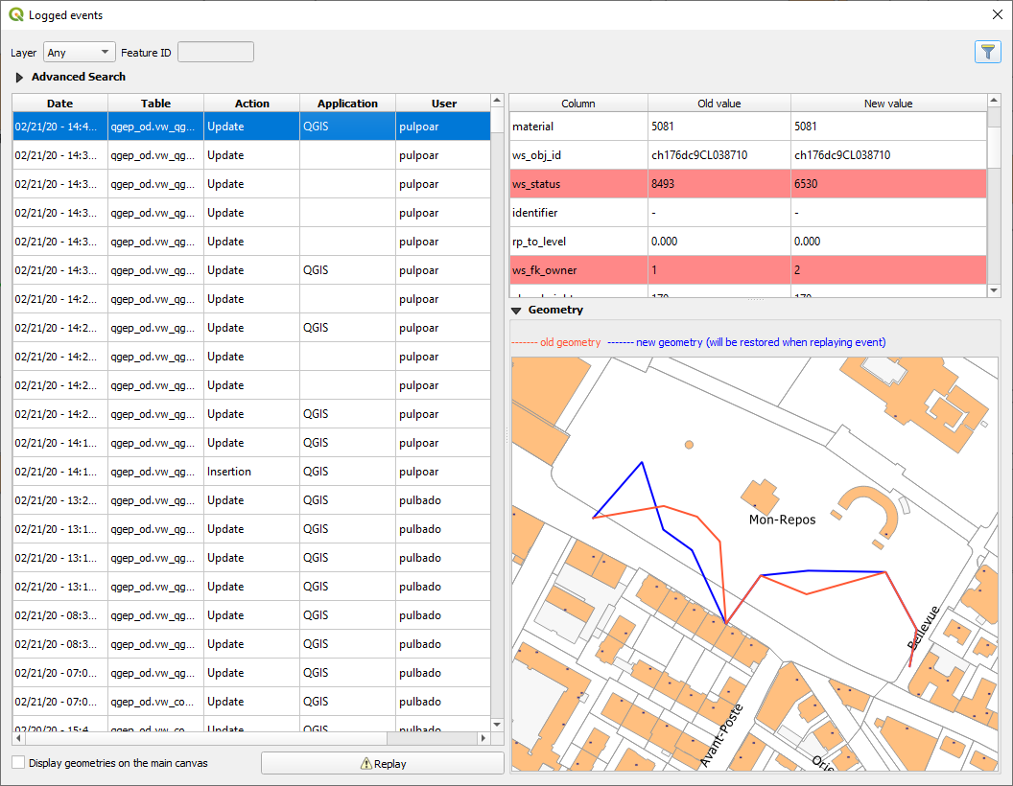Close the Logged events dialog
Viewport: 1013px width, 786px height.
(997, 14)
